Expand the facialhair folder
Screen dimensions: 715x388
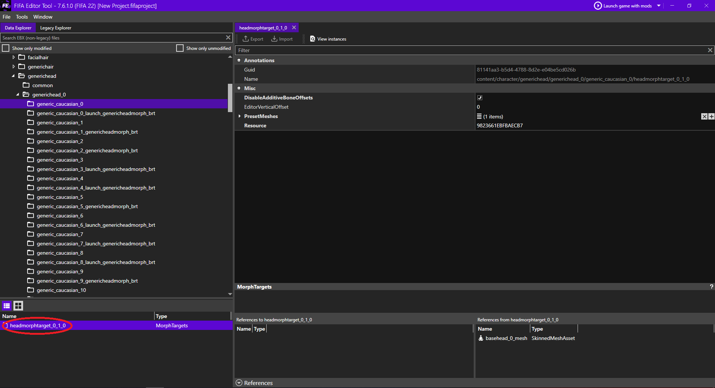click(x=14, y=57)
